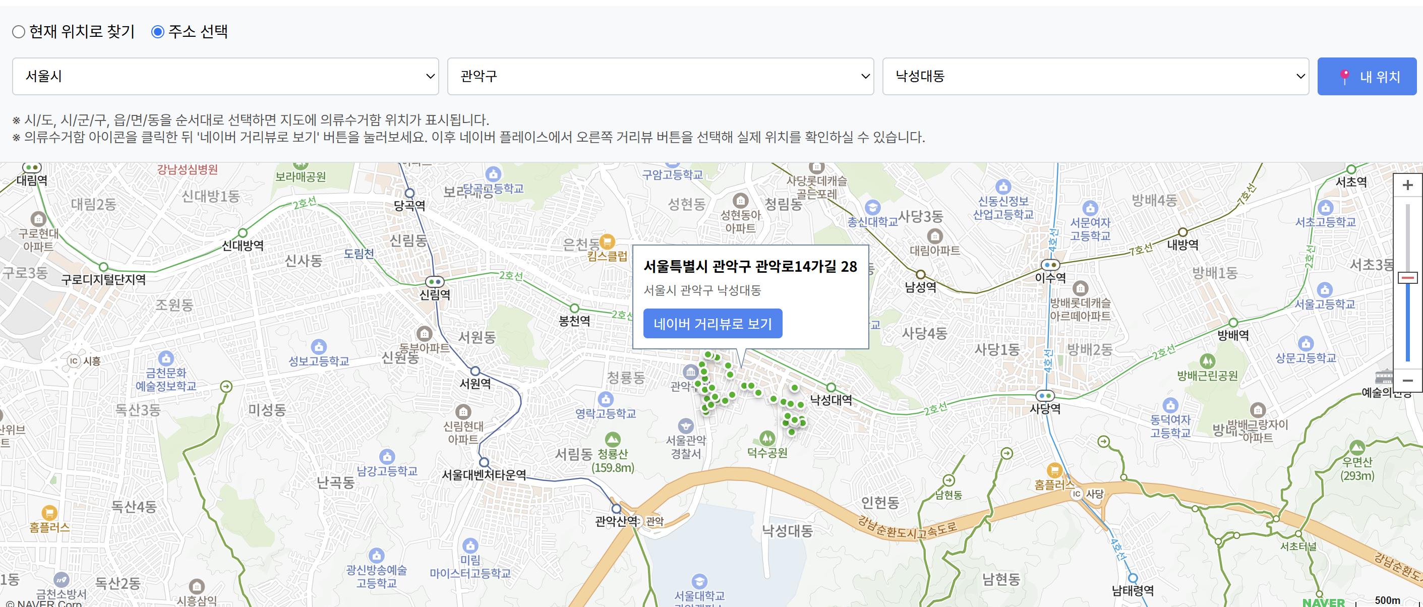Click the 구로디지털단지역 station marker
Screen dimensions: 1423x607
103,267
